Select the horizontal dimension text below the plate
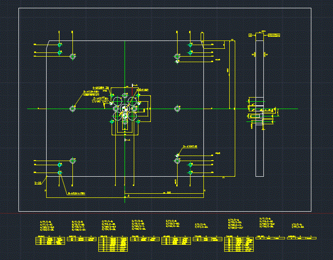This screenshot has height=260, width=333. click(169, 192)
